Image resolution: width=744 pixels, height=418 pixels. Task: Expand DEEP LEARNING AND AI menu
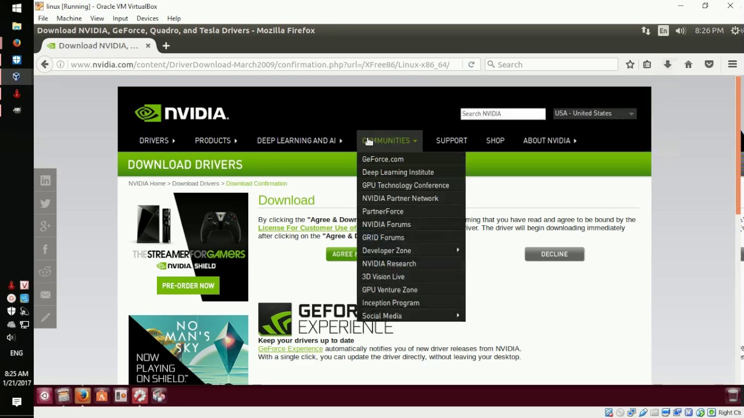299,140
